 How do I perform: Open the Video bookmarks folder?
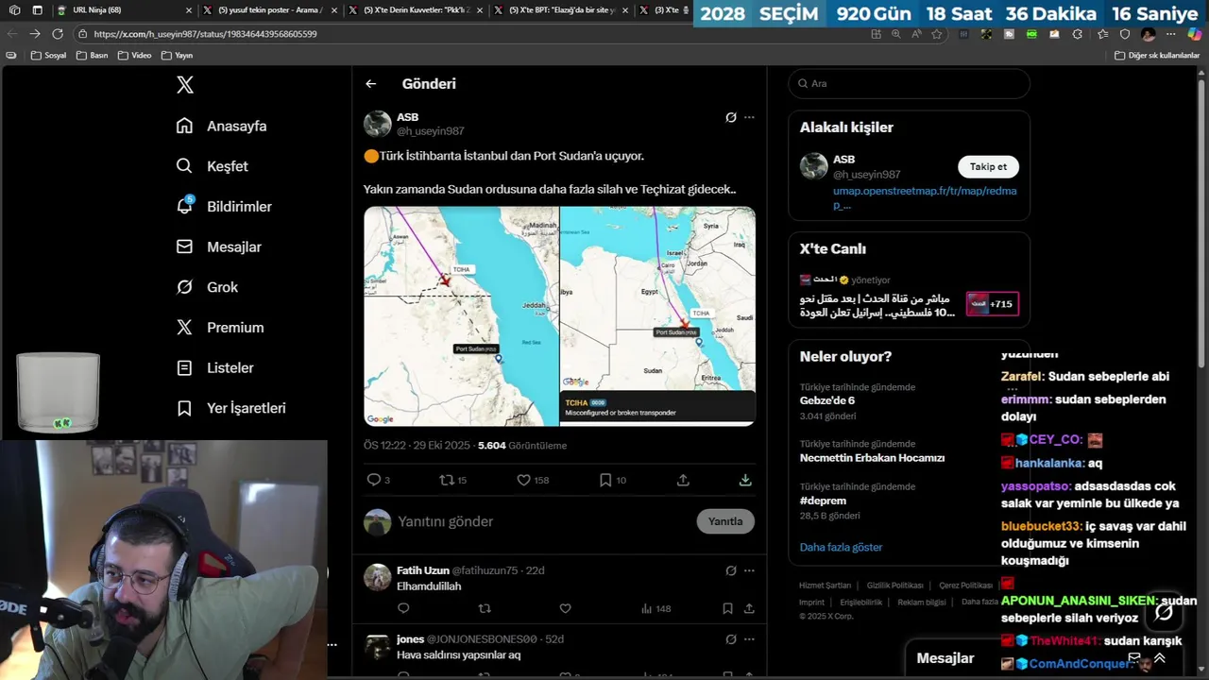134,55
